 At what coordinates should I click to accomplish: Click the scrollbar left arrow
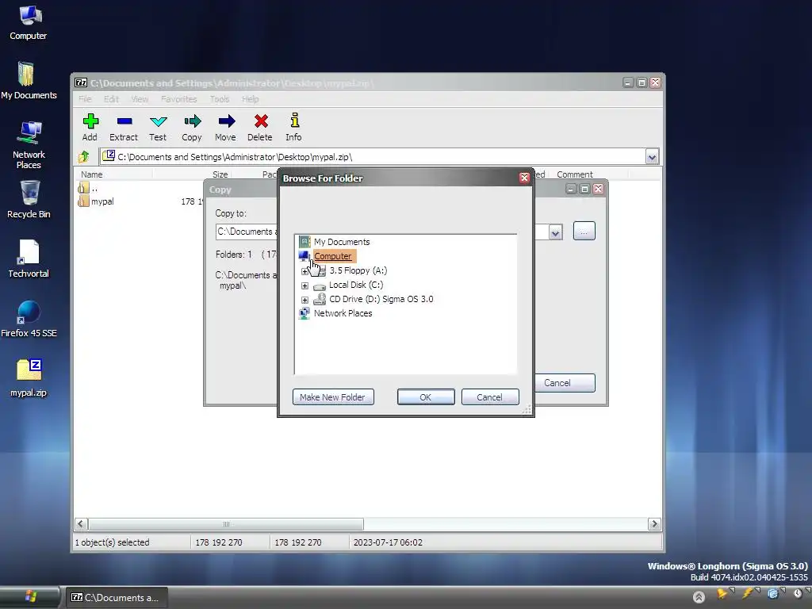(82, 524)
